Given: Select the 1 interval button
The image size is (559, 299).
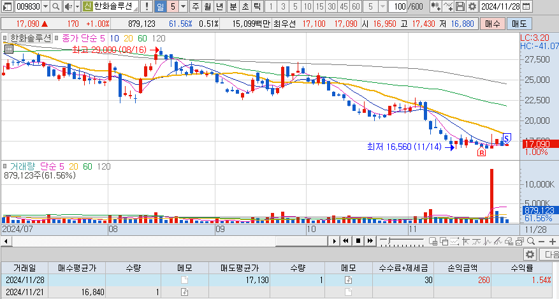Looking at the screenshot, I should pos(271,6).
